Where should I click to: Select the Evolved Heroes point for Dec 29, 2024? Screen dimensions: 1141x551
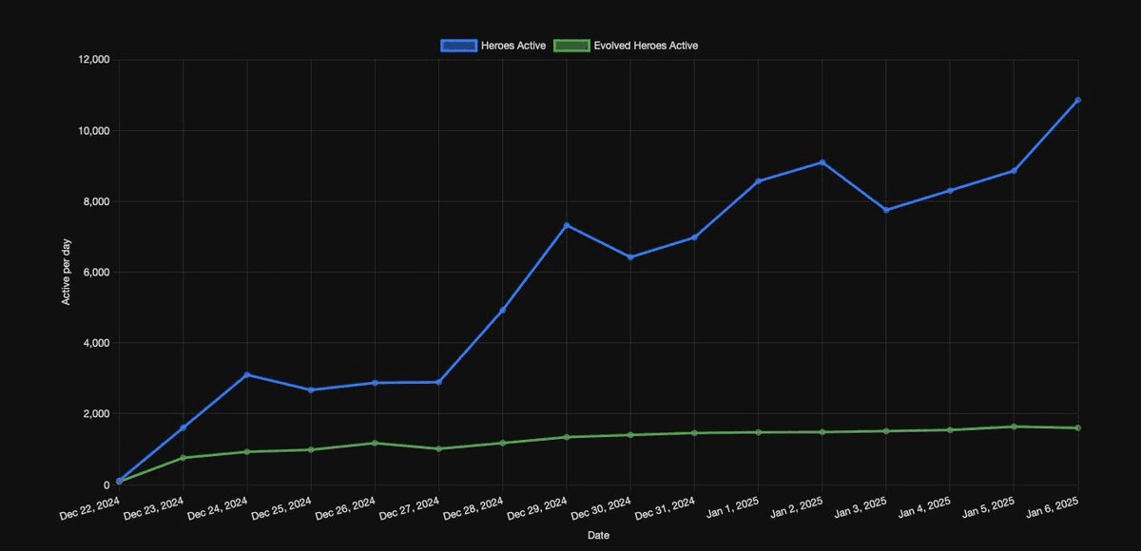(x=567, y=437)
